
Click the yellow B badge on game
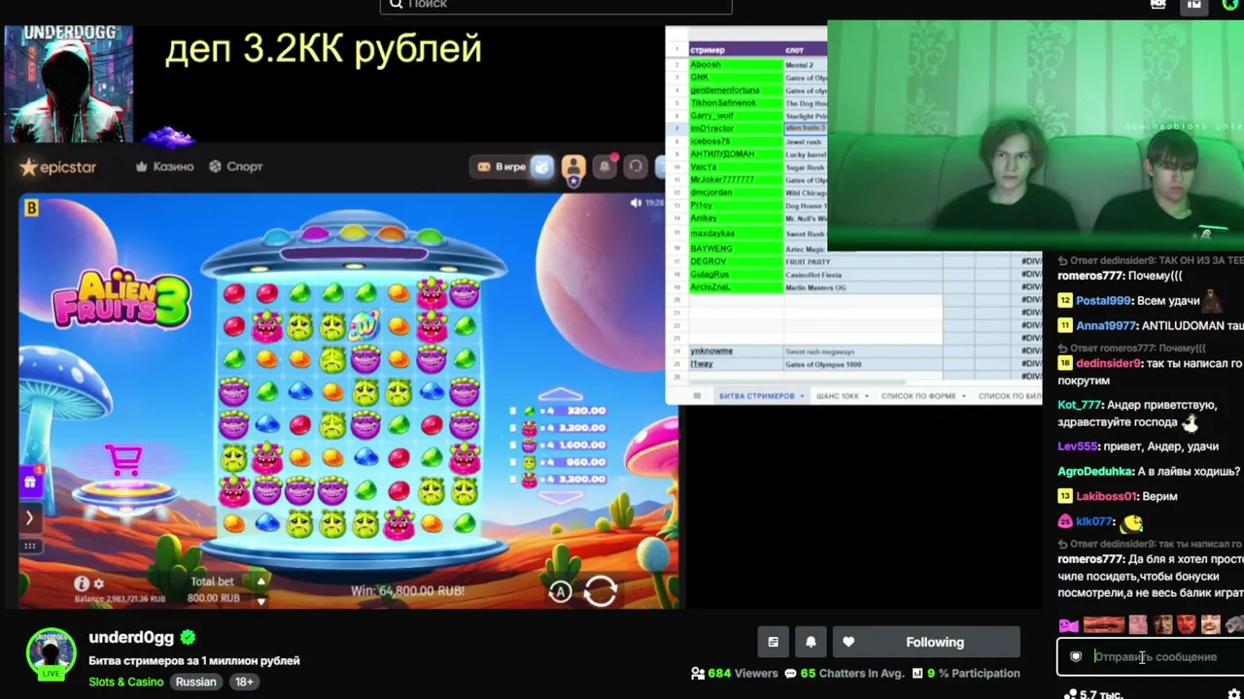pos(32,208)
